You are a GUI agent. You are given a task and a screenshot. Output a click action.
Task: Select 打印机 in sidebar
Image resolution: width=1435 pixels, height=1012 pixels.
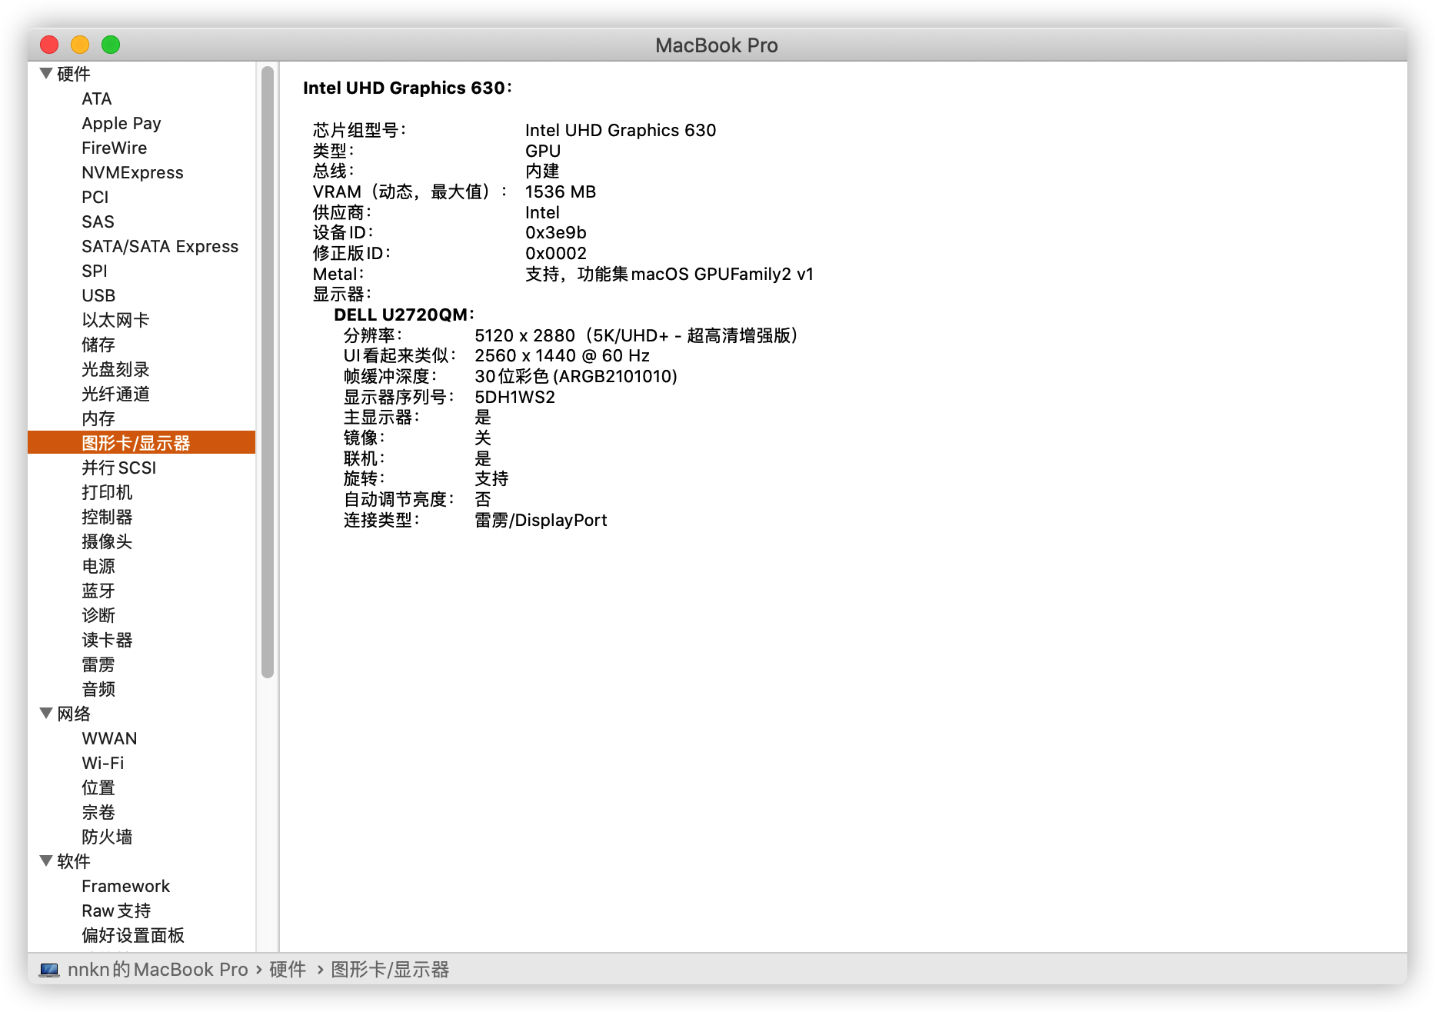[107, 492]
